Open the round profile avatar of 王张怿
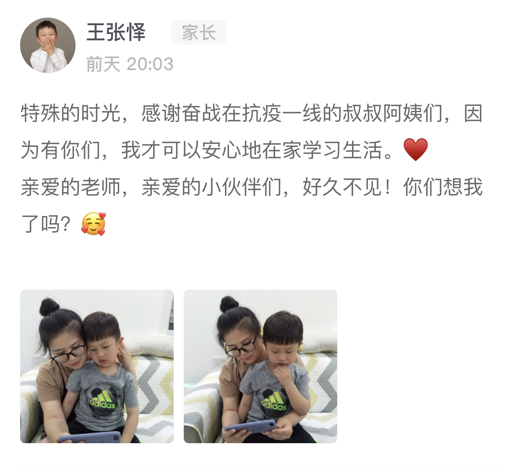521x465 pixels. 48,45
